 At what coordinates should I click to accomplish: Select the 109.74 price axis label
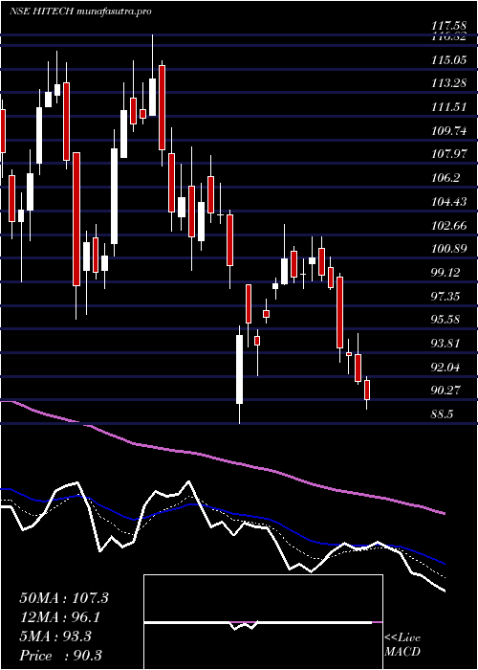(x=448, y=131)
